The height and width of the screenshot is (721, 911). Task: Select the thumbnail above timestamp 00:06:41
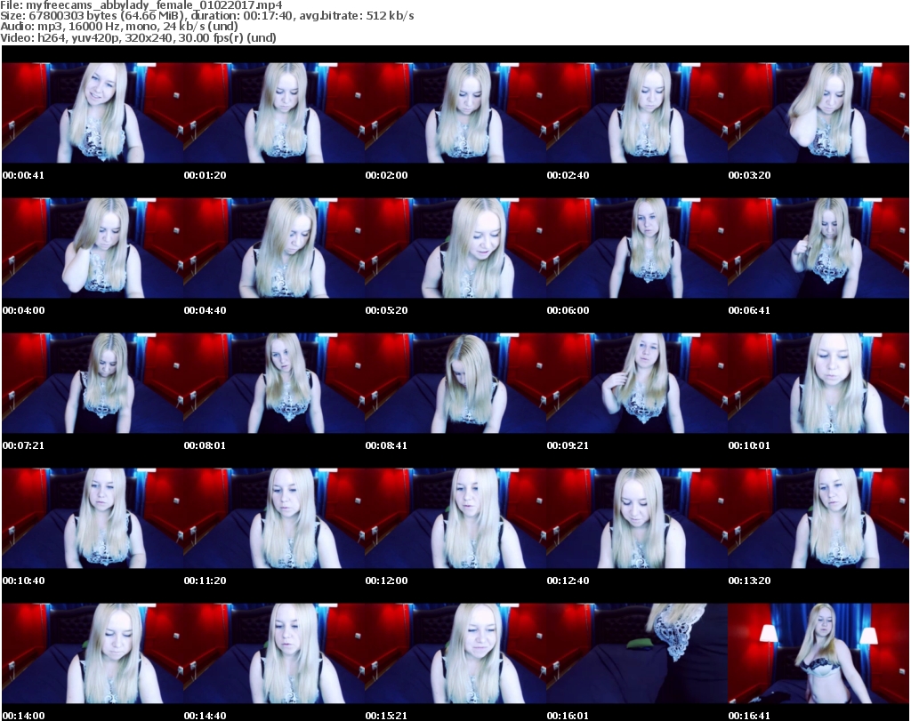(x=818, y=248)
